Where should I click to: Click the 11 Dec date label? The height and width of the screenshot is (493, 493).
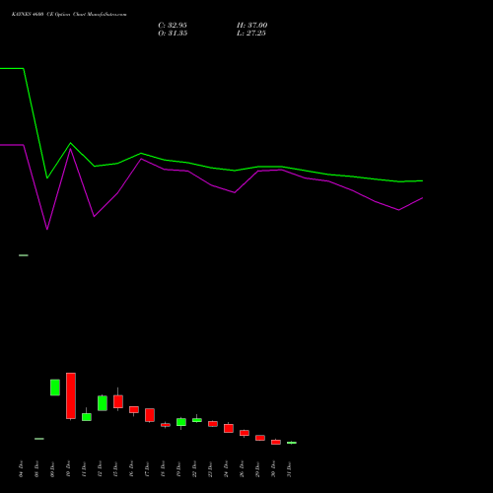85,469
